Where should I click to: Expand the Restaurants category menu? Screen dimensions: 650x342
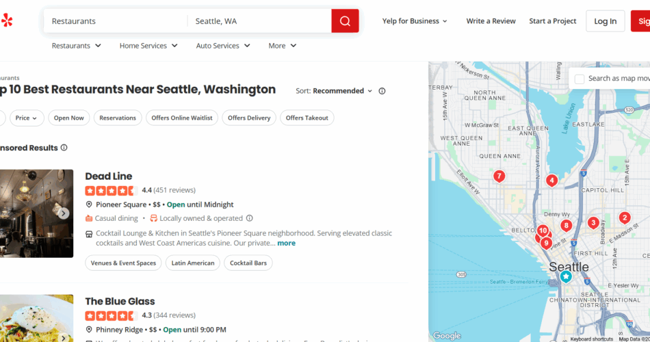click(x=76, y=46)
